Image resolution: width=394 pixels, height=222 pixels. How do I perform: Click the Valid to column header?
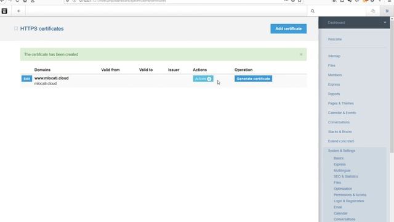pyautogui.click(x=146, y=70)
